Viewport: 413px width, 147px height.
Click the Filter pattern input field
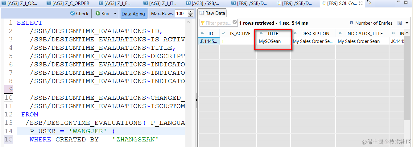(x=218, y=23)
